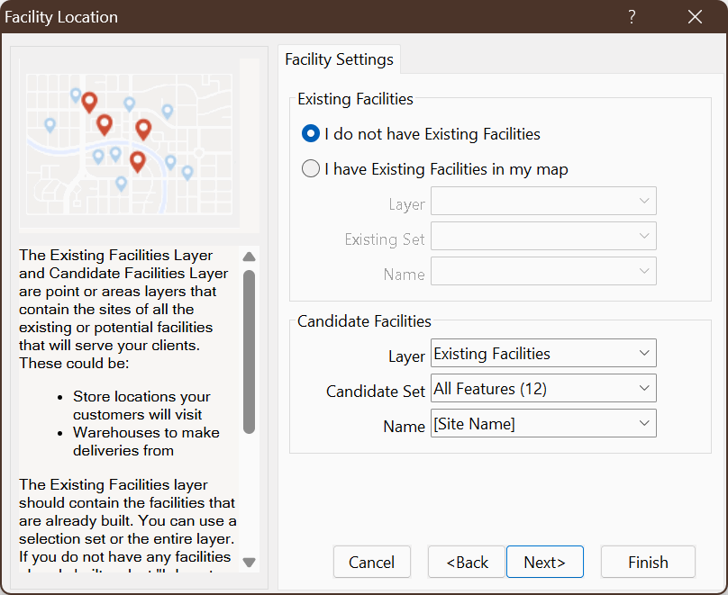Viewport: 728px width, 595px height.
Task: Proceed with the Next> button
Action: pyautogui.click(x=544, y=562)
